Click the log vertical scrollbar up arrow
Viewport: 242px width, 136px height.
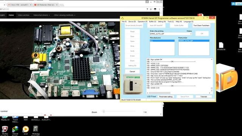pos(212,59)
